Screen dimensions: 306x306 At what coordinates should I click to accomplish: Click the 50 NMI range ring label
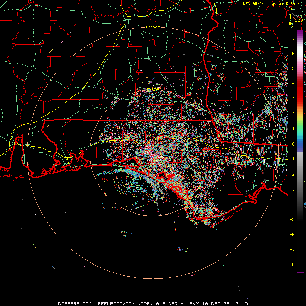[x=153, y=90]
